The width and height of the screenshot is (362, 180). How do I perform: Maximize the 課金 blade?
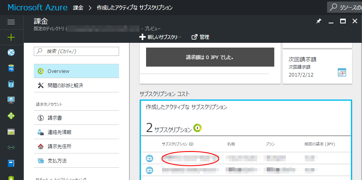tap(343, 21)
